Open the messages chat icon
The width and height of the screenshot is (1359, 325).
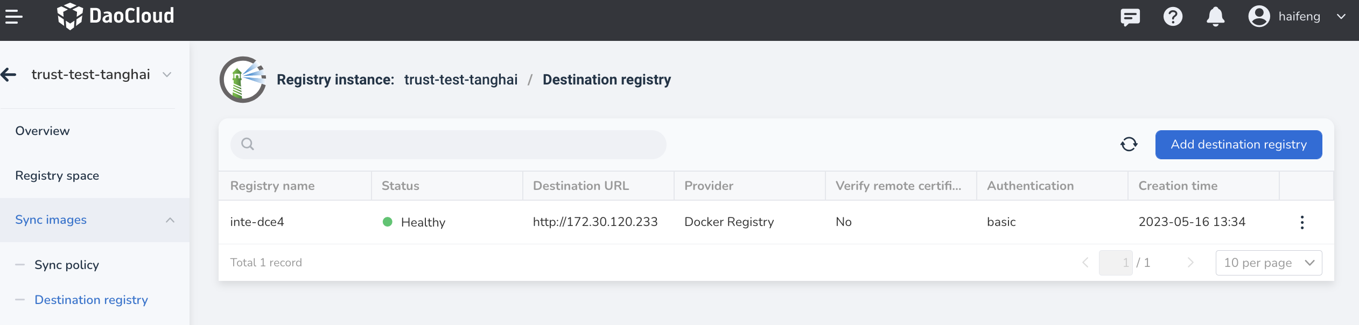[1130, 17]
